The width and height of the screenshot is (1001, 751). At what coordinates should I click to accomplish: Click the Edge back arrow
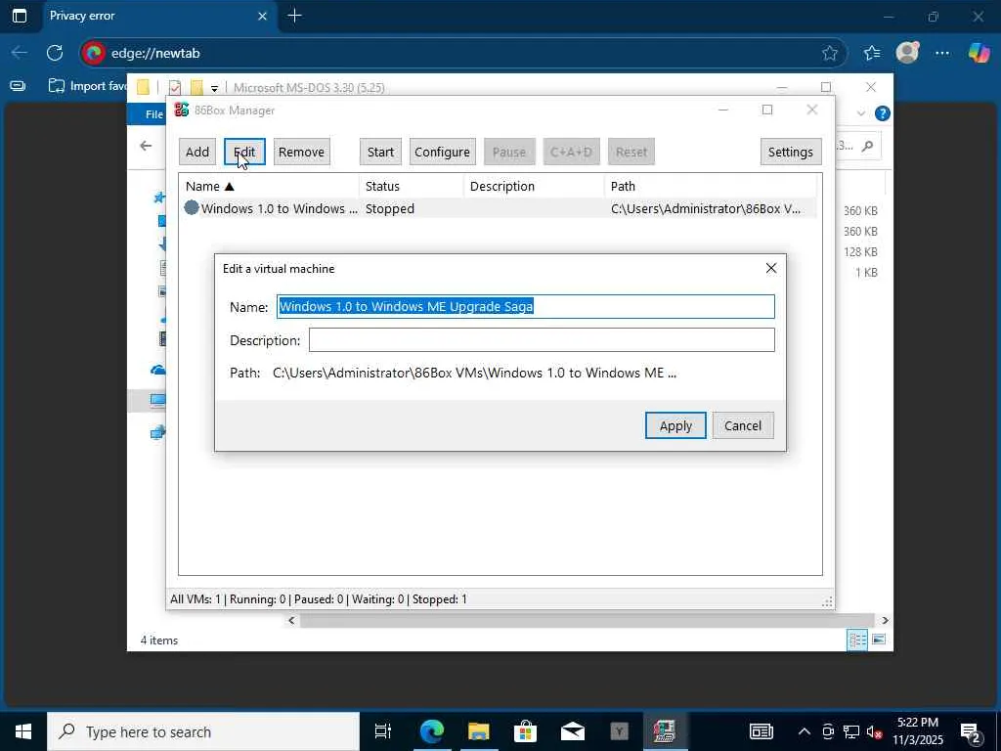(20, 53)
